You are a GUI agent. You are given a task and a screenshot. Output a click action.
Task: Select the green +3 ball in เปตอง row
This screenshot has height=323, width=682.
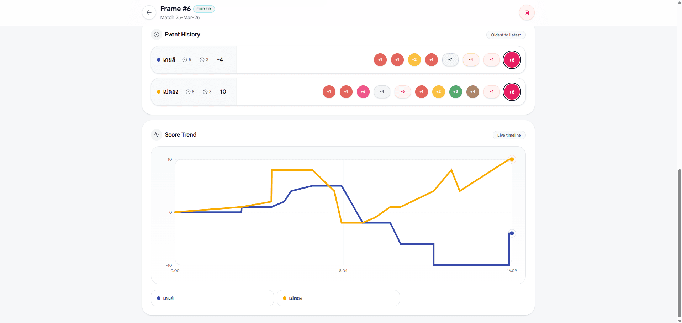click(455, 92)
